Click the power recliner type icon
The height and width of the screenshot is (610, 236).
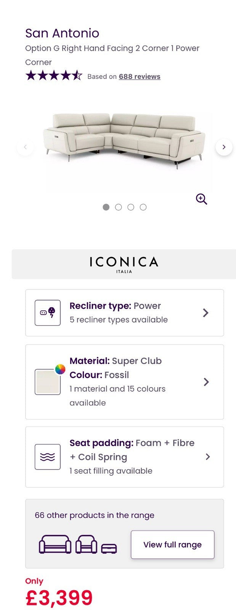[x=48, y=313]
